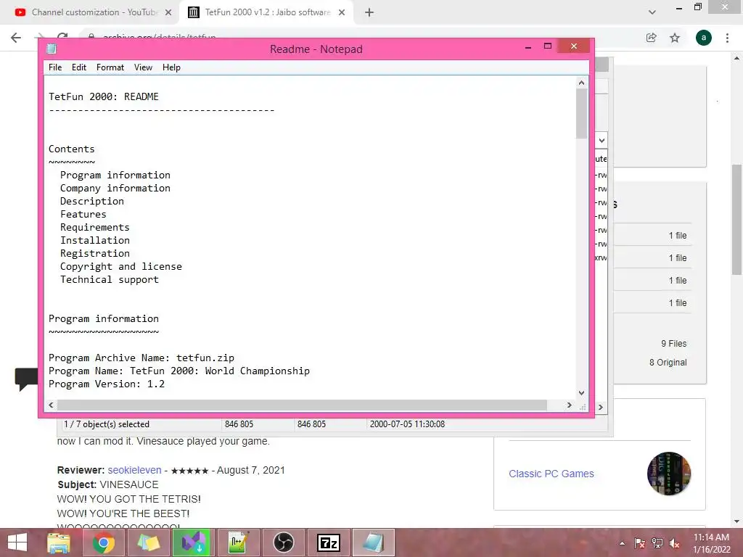Image resolution: width=743 pixels, height=557 pixels.
Task: Open the View menu in Notepad
Action: (x=143, y=67)
